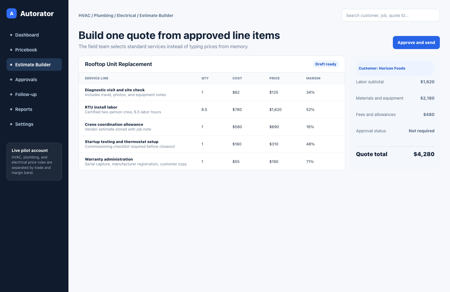Click the Approve and send button
Screen dimensions: 450x292
(416, 43)
